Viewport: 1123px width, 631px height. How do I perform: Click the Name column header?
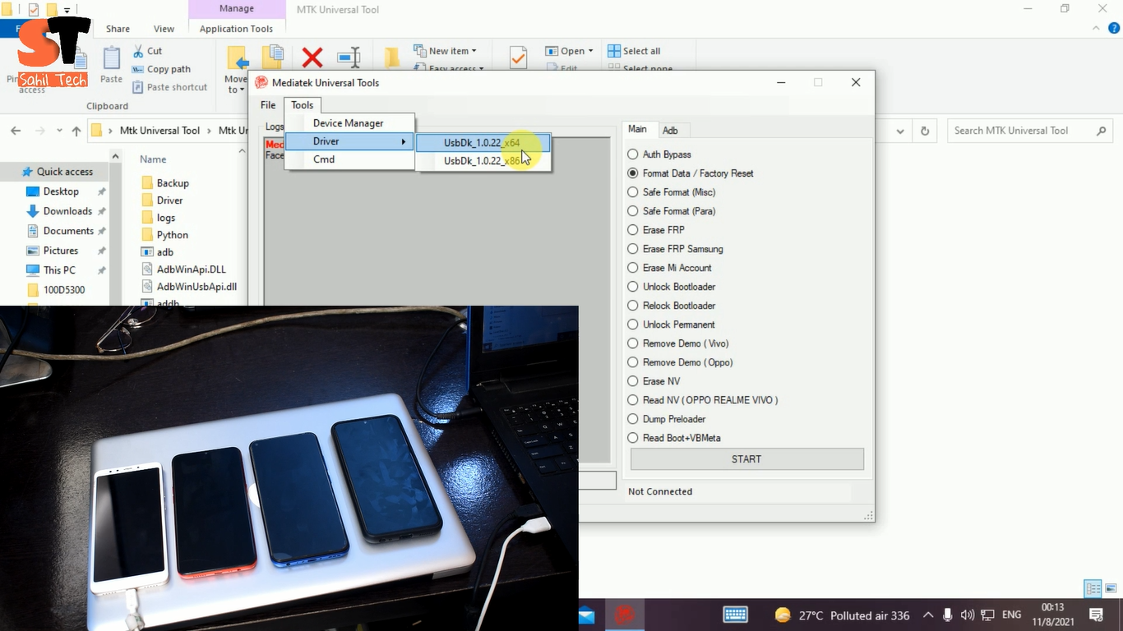[153, 159]
